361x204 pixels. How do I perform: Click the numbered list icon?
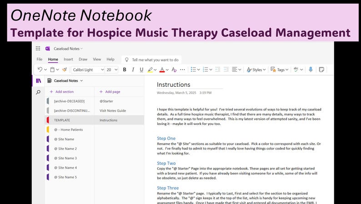(x=206, y=70)
